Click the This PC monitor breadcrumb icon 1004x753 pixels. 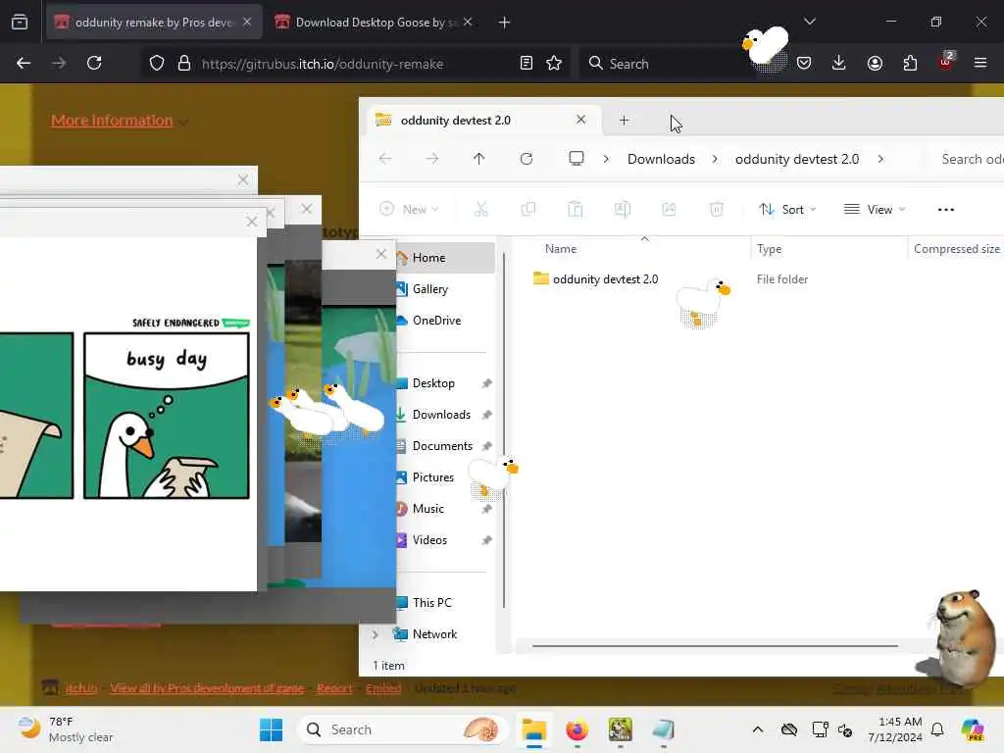tap(577, 159)
